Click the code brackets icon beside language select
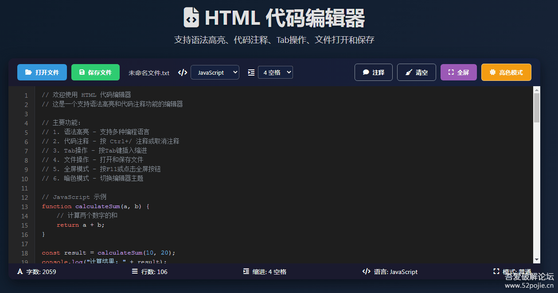This screenshot has height=293, width=558. (182, 72)
